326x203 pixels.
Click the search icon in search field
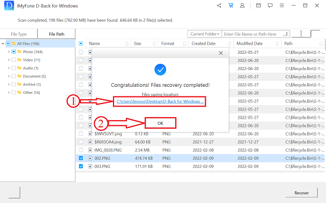click(286, 34)
